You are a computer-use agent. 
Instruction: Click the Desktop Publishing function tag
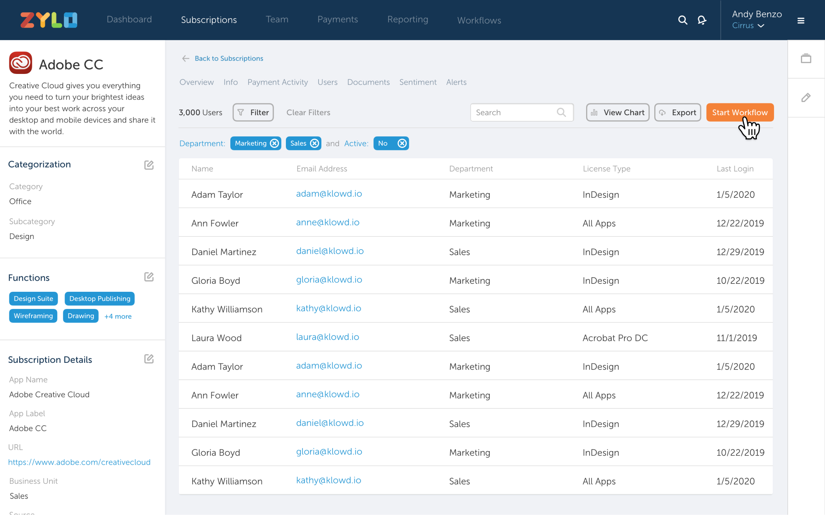[x=100, y=299]
